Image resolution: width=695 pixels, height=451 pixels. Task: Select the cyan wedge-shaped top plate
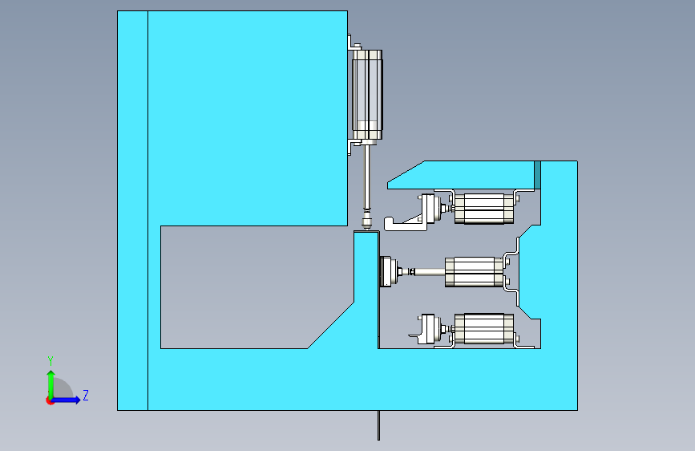(x=461, y=175)
